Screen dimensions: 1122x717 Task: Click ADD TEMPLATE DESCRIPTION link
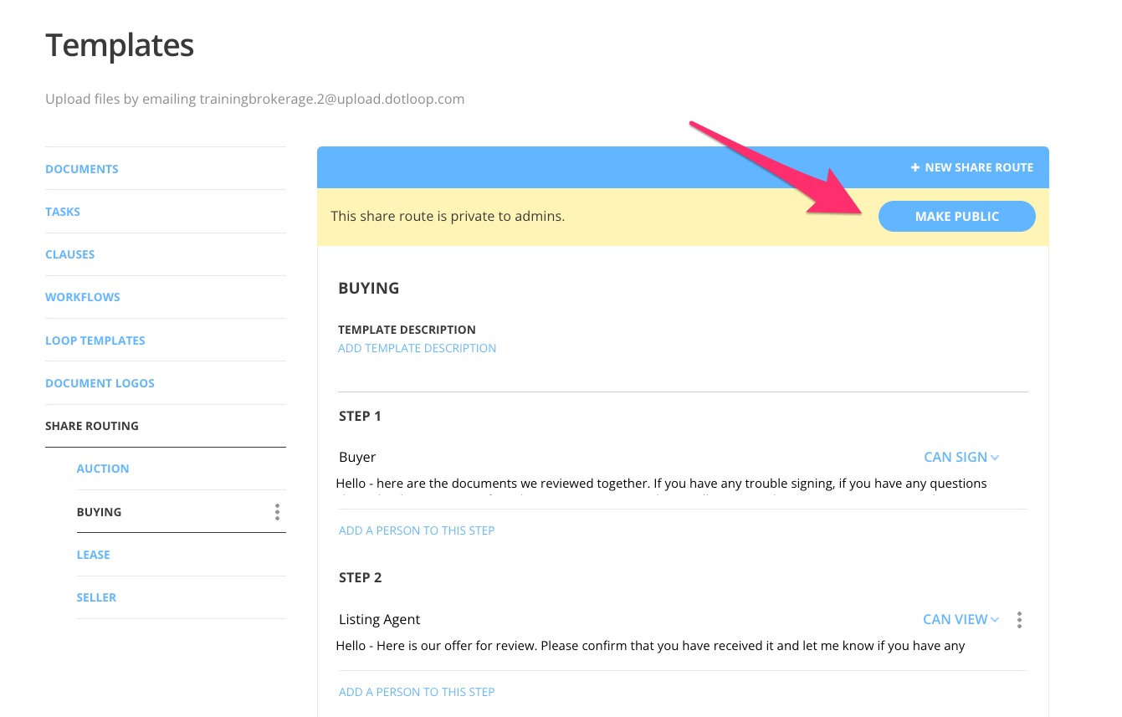point(417,347)
